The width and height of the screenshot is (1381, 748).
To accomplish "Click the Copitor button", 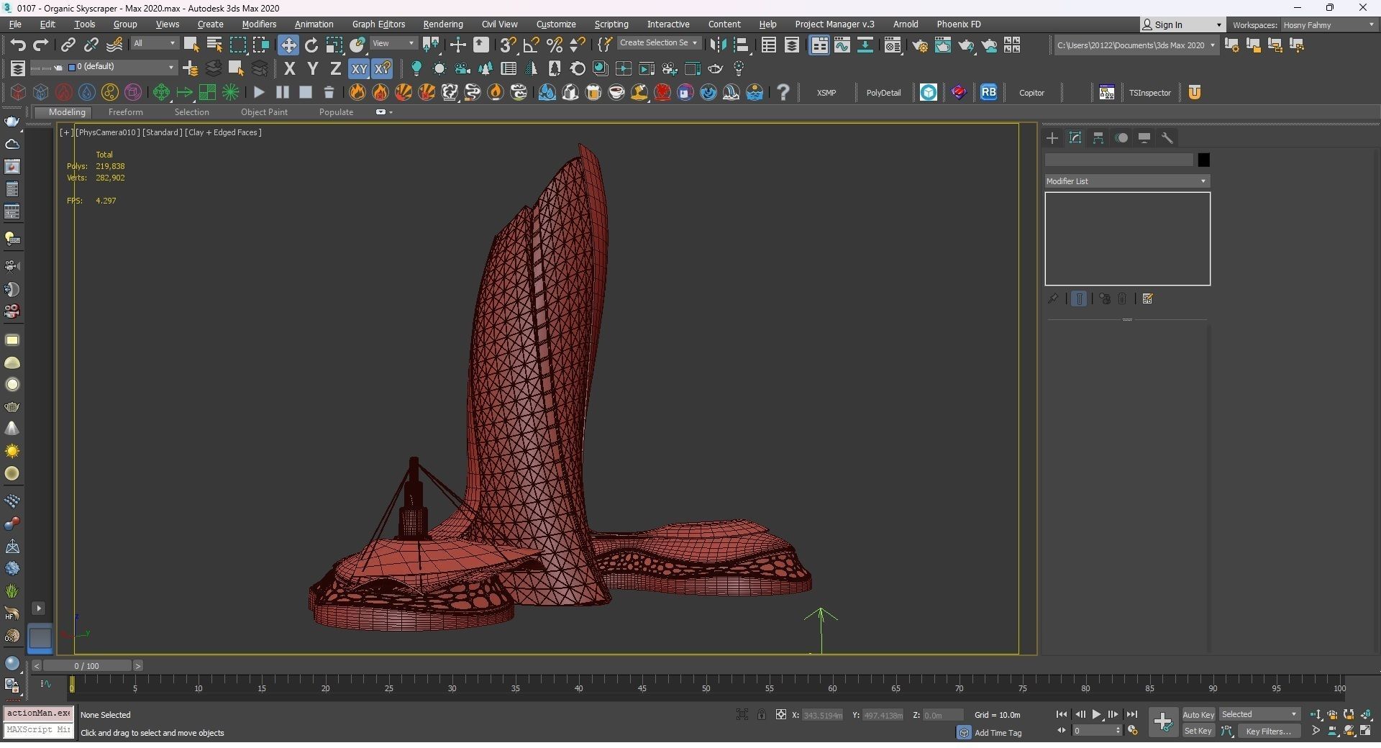I will (1031, 93).
